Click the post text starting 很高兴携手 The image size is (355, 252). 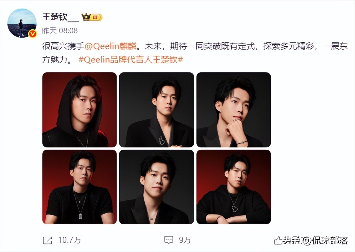pyautogui.click(x=195, y=53)
